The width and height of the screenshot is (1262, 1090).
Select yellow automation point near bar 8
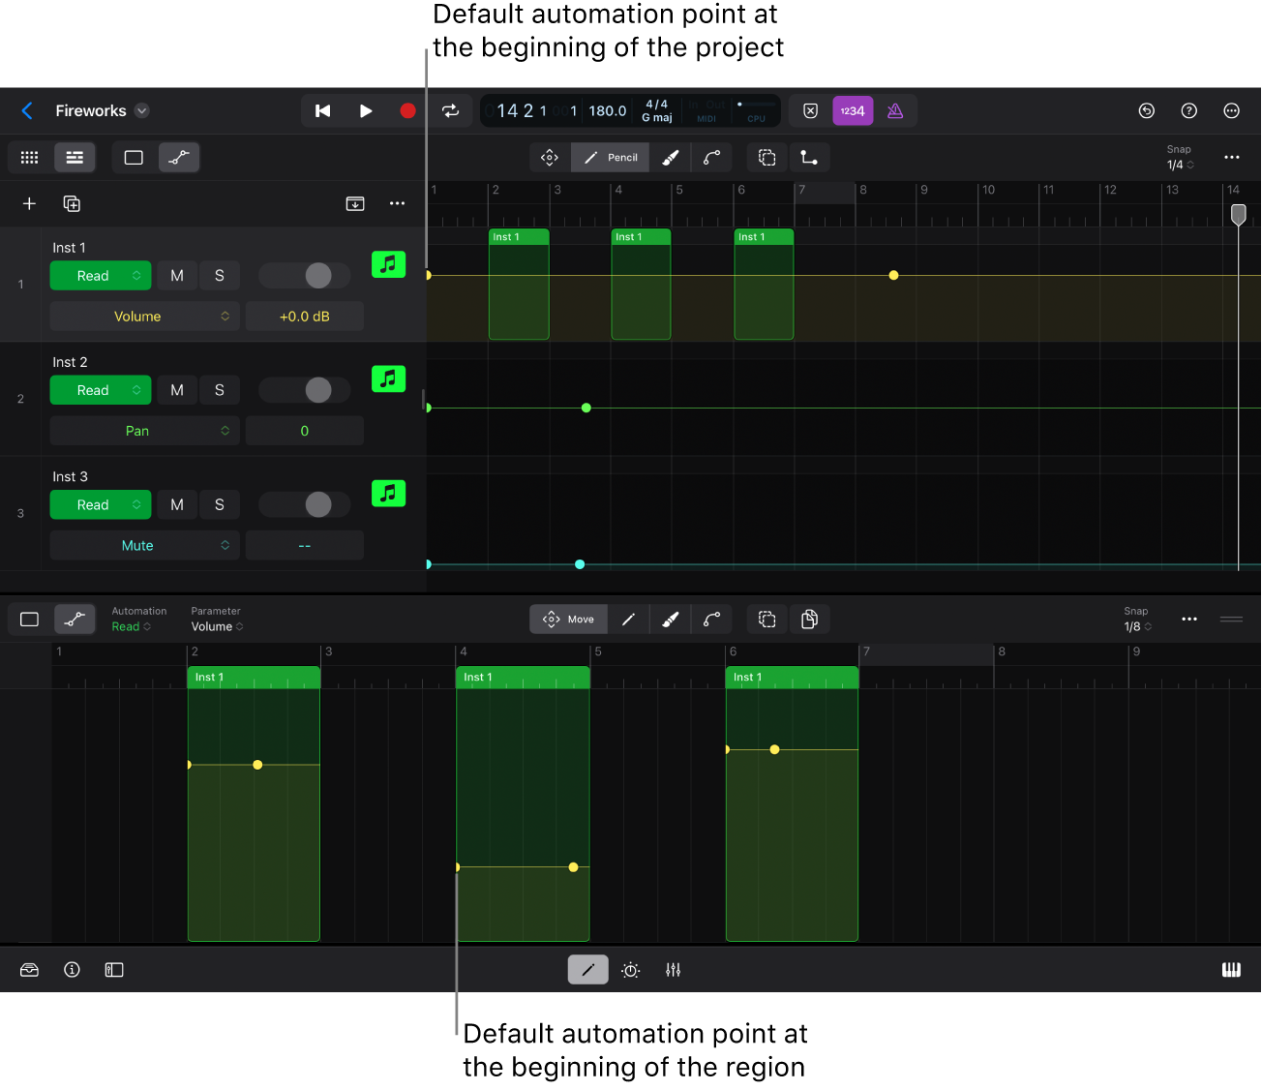click(893, 276)
